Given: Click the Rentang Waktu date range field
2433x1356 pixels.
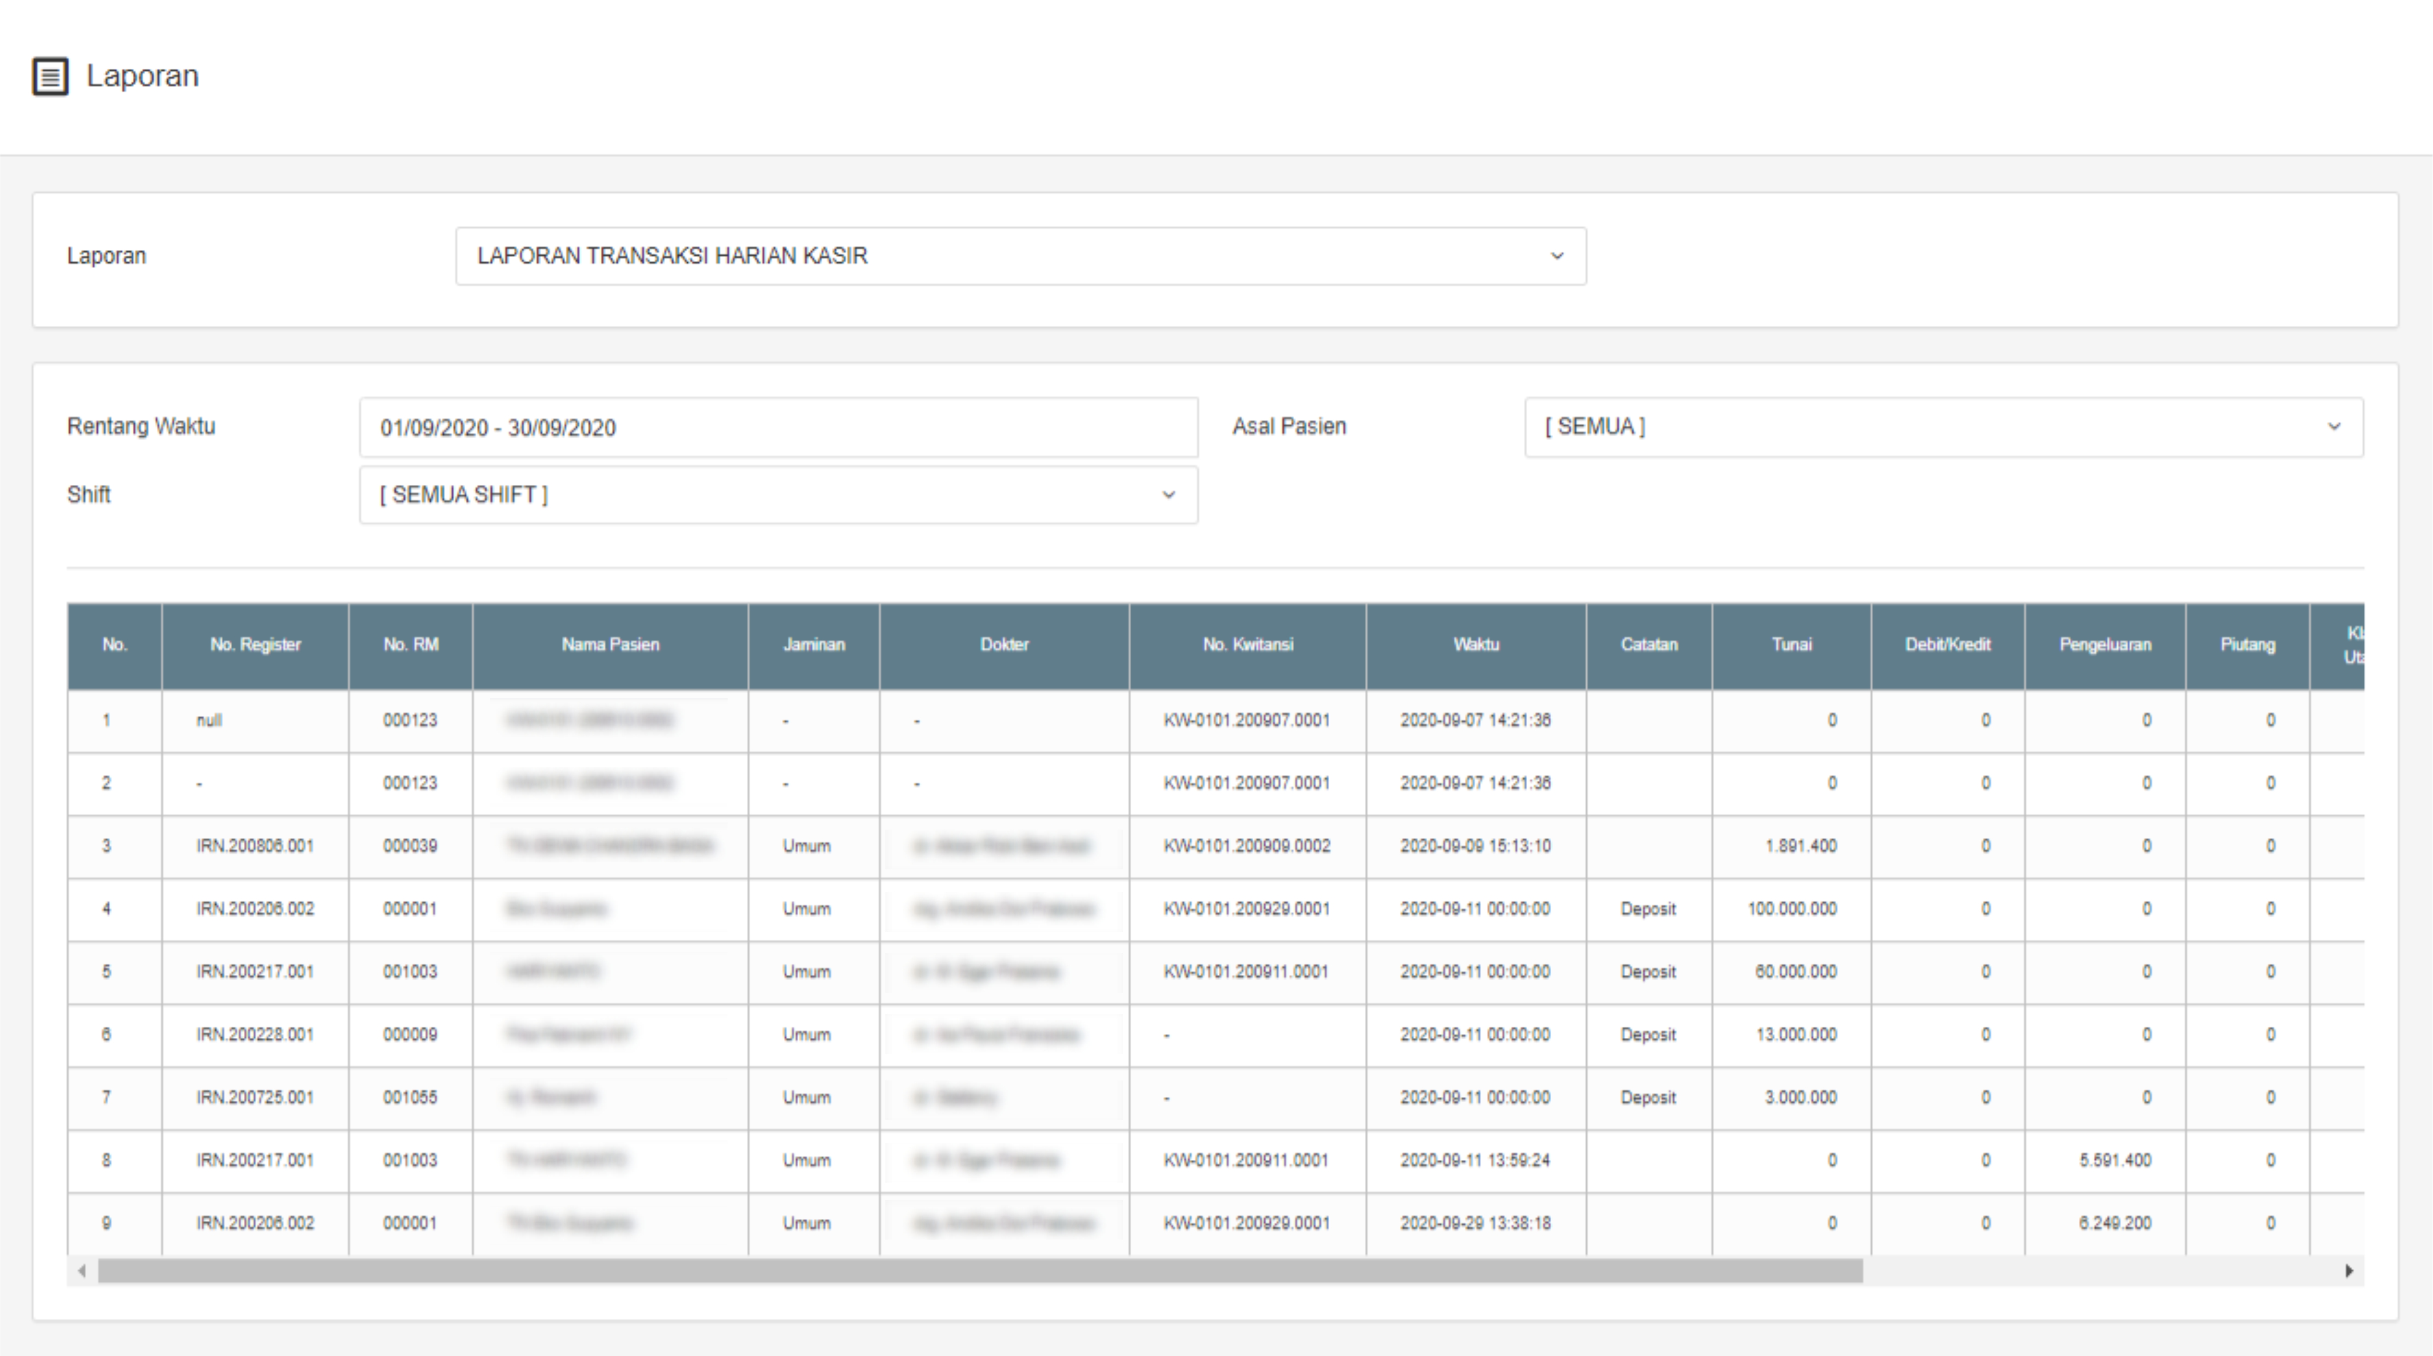Looking at the screenshot, I should pyautogui.click(x=777, y=428).
